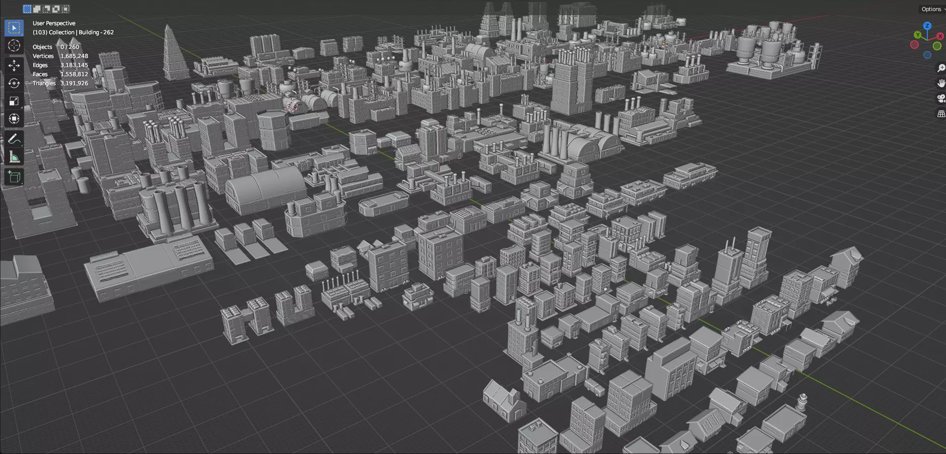Click the User Perspective label
The image size is (946, 454).
(x=54, y=23)
